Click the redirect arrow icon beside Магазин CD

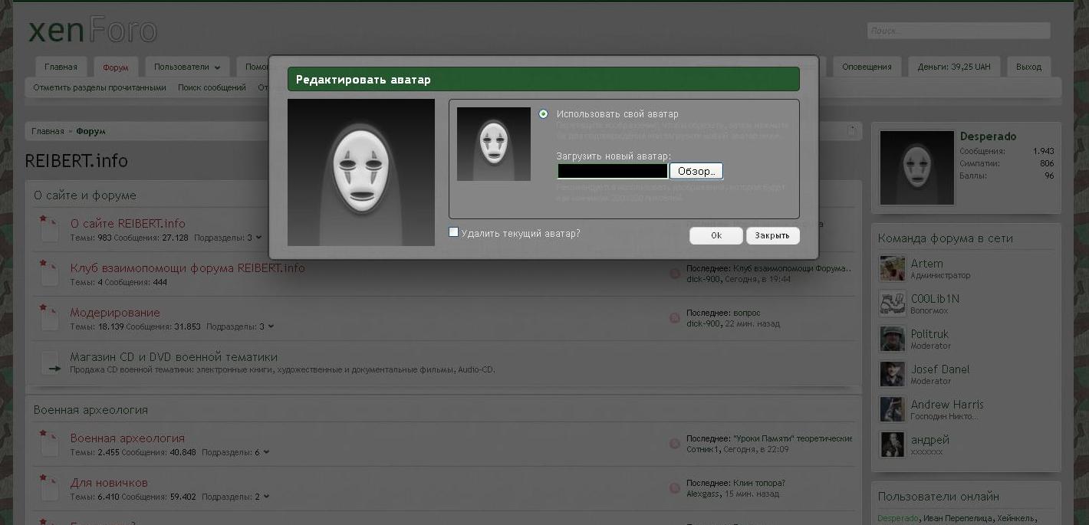tap(51, 363)
